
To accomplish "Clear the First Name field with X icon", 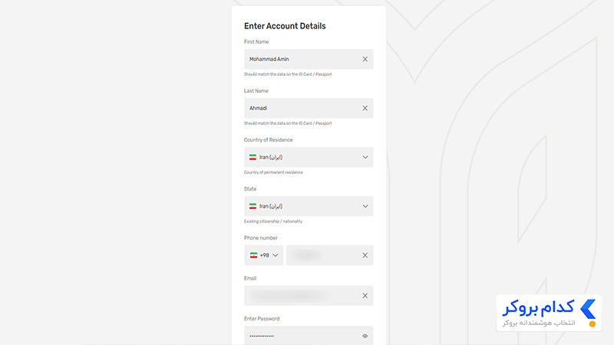I will [365, 59].
